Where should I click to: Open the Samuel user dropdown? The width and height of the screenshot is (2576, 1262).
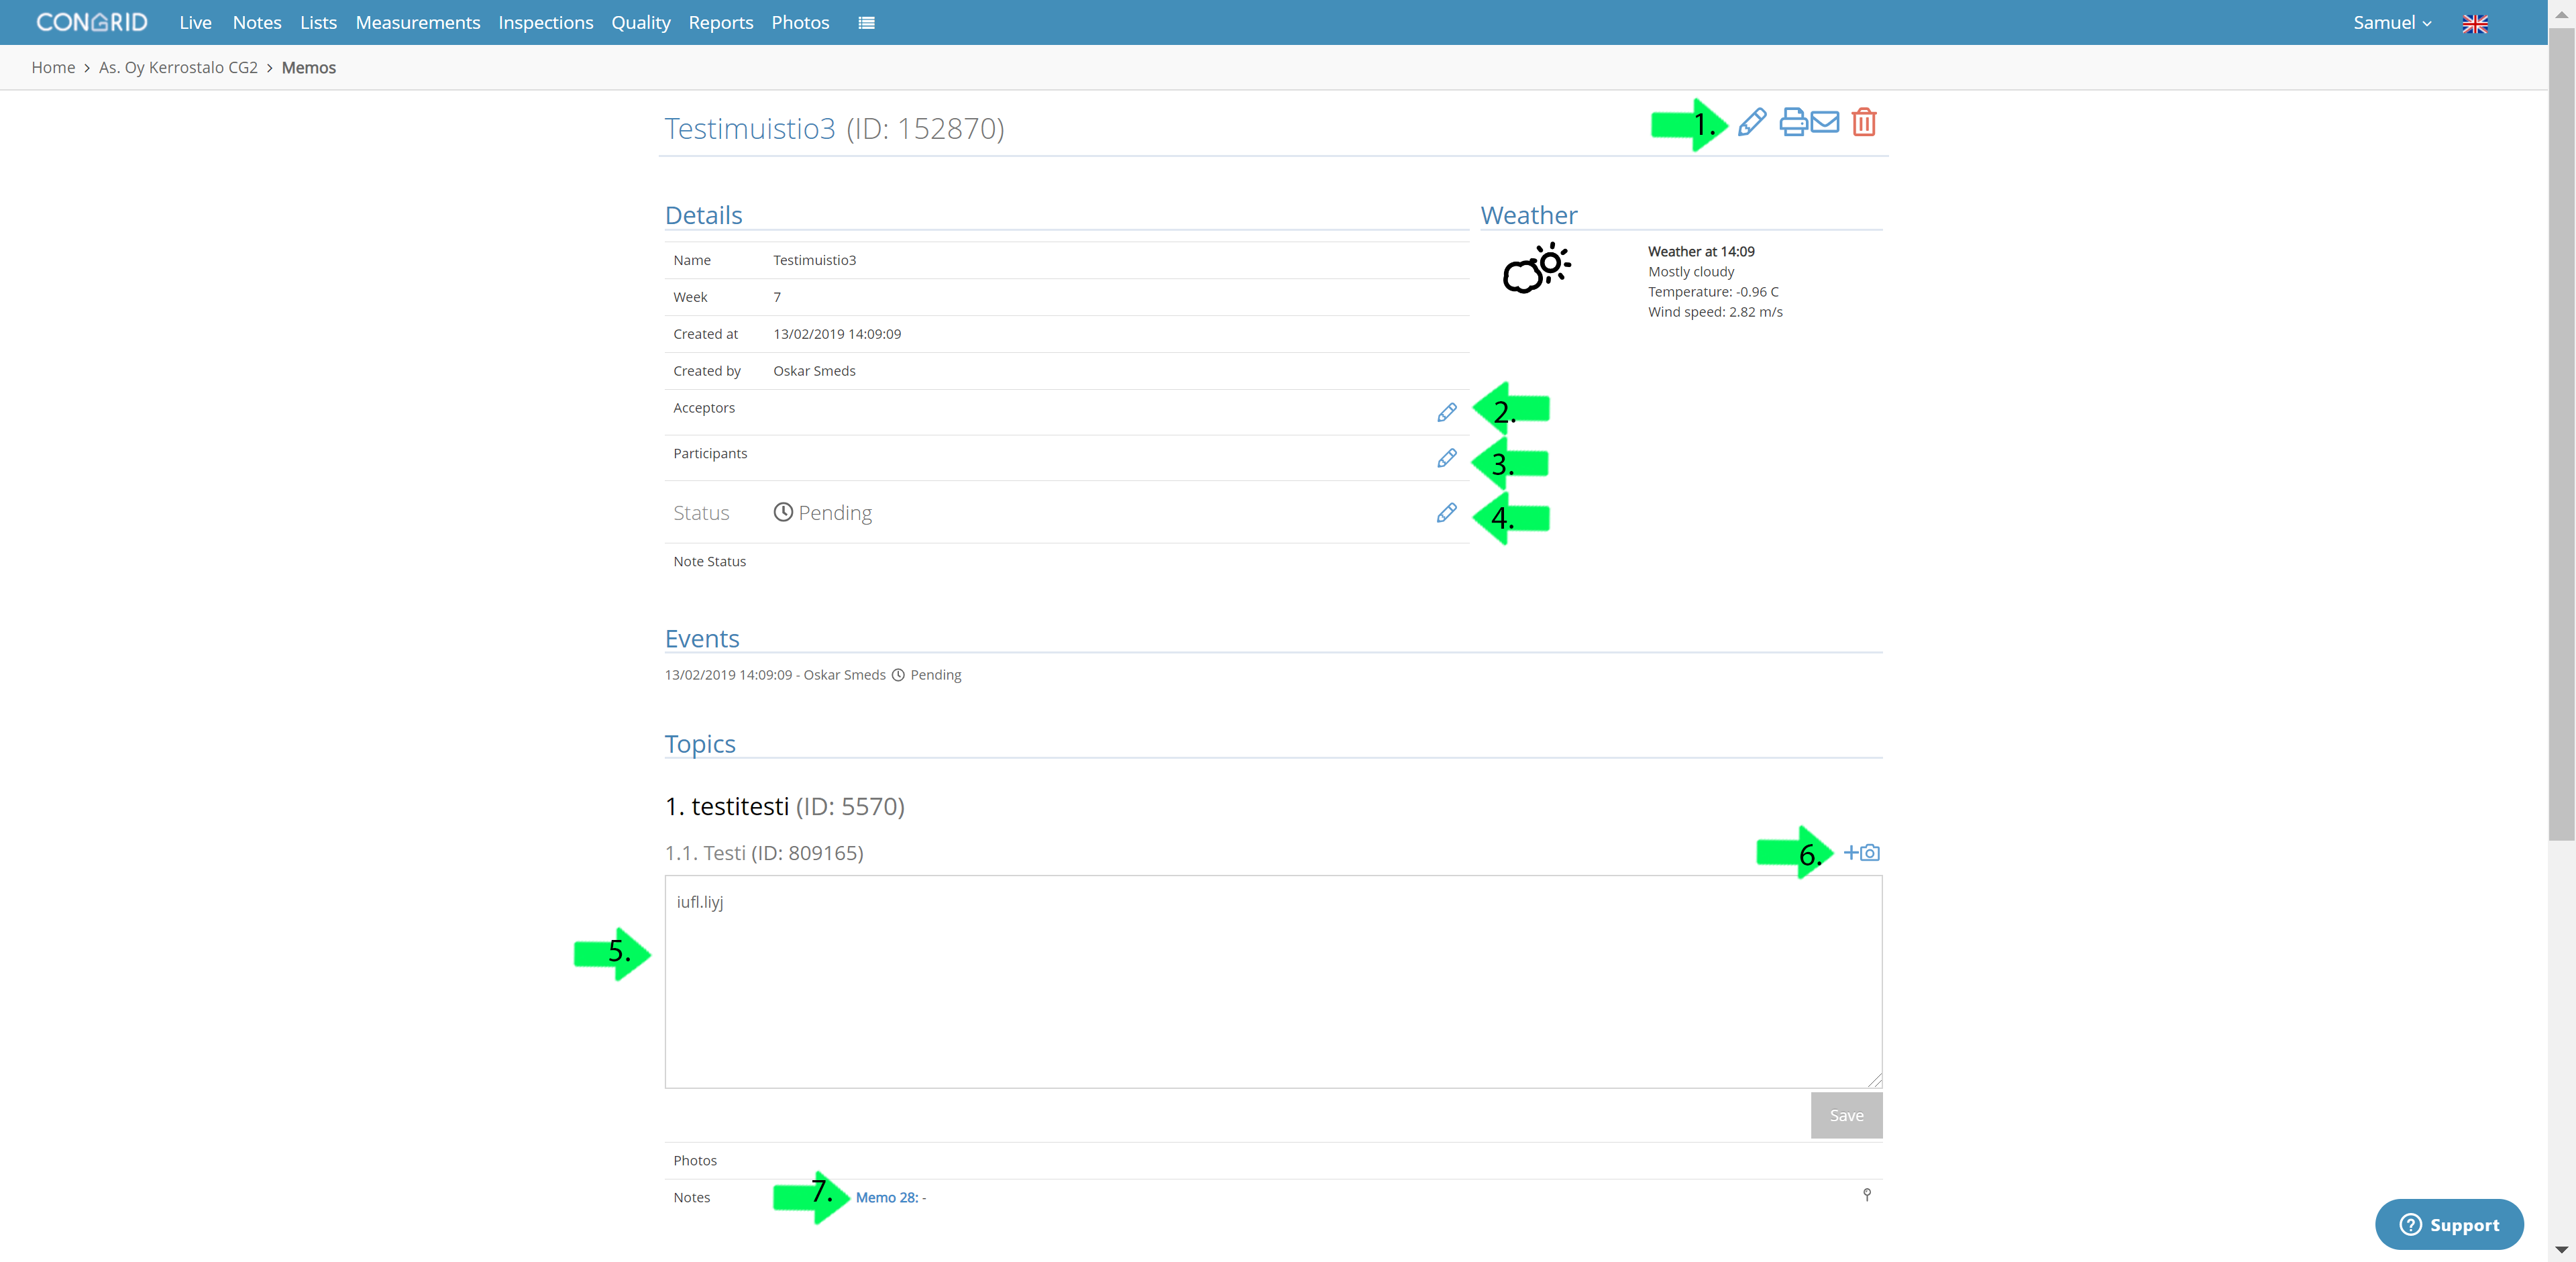2392,23
